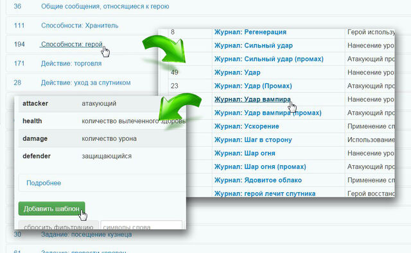
Task: Open 'Журнал: Удар вампира' link
Action: [x=252, y=99]
